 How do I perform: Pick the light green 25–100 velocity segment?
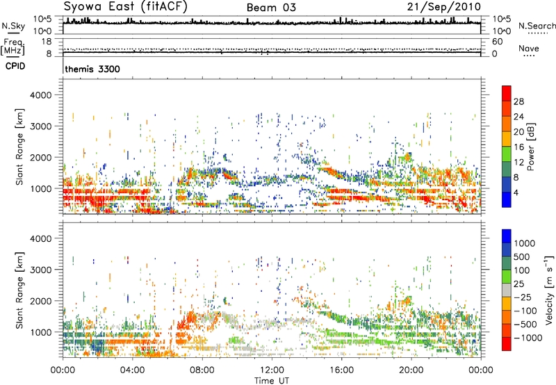[507, 277]
